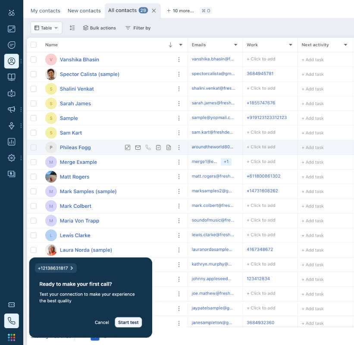Expand the Name column dropdown arrow
Image resolution: width=354 pixels, height=345 pixels.
click(181, 45)
